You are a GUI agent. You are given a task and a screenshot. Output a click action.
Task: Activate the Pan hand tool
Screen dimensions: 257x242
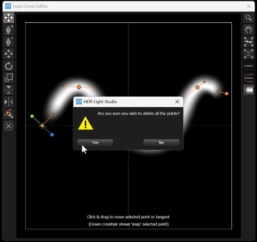point(248,30)
